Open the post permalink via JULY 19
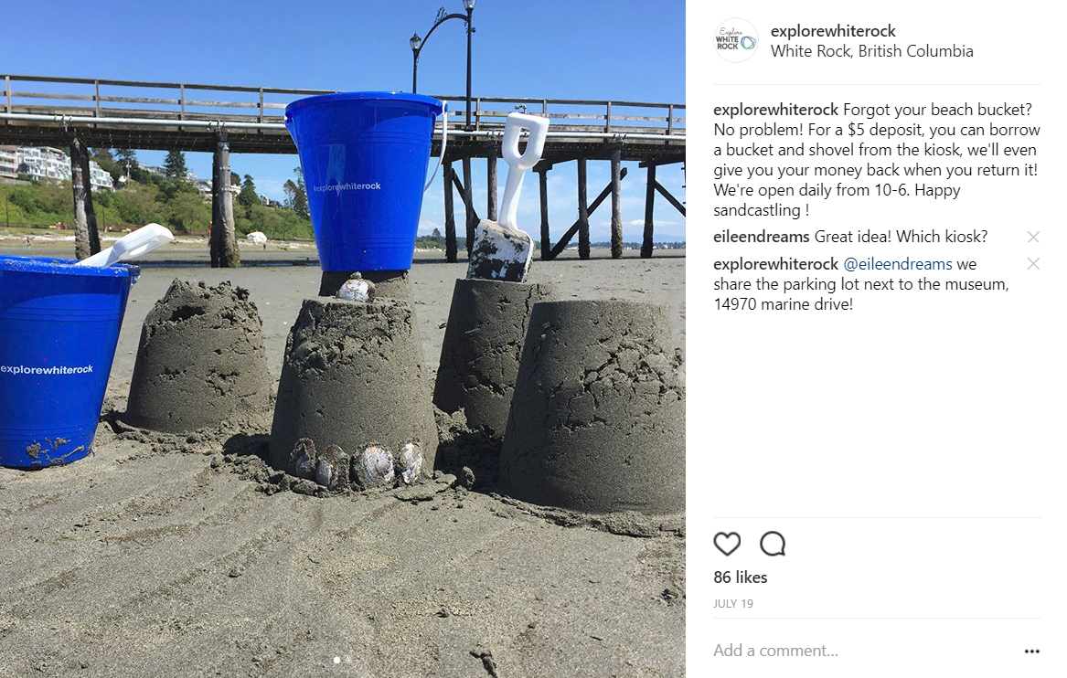The width and height of the screenshot is (1067, 678). click(733, 604)
